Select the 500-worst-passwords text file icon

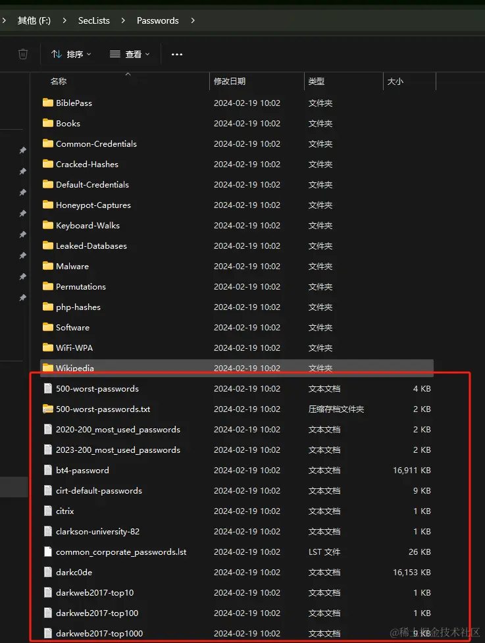pos(48,388)
